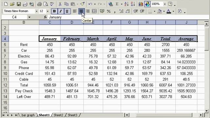This screenshot has width=210, height=118.
Task: Open the font size dropdown
Action: click(48, 11)
